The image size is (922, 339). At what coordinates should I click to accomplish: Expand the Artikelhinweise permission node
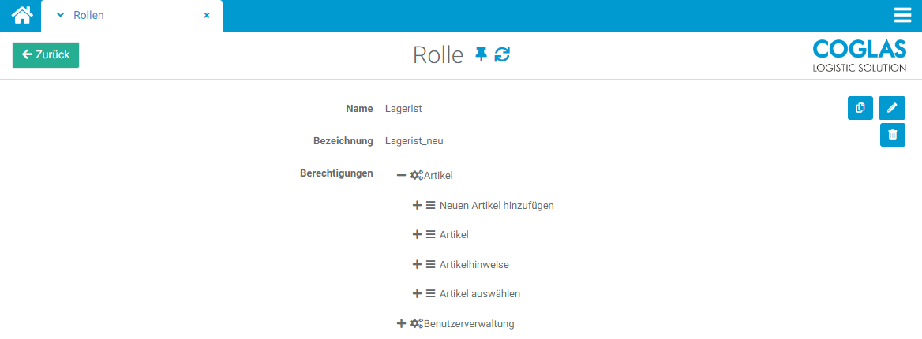[x=418, y=265]
